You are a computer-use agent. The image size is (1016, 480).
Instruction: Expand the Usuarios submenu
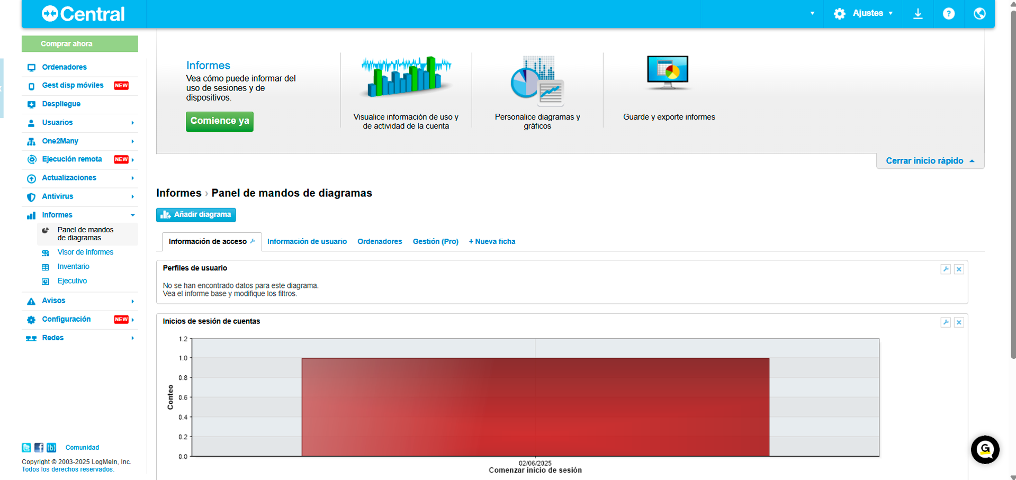point(57,122)
